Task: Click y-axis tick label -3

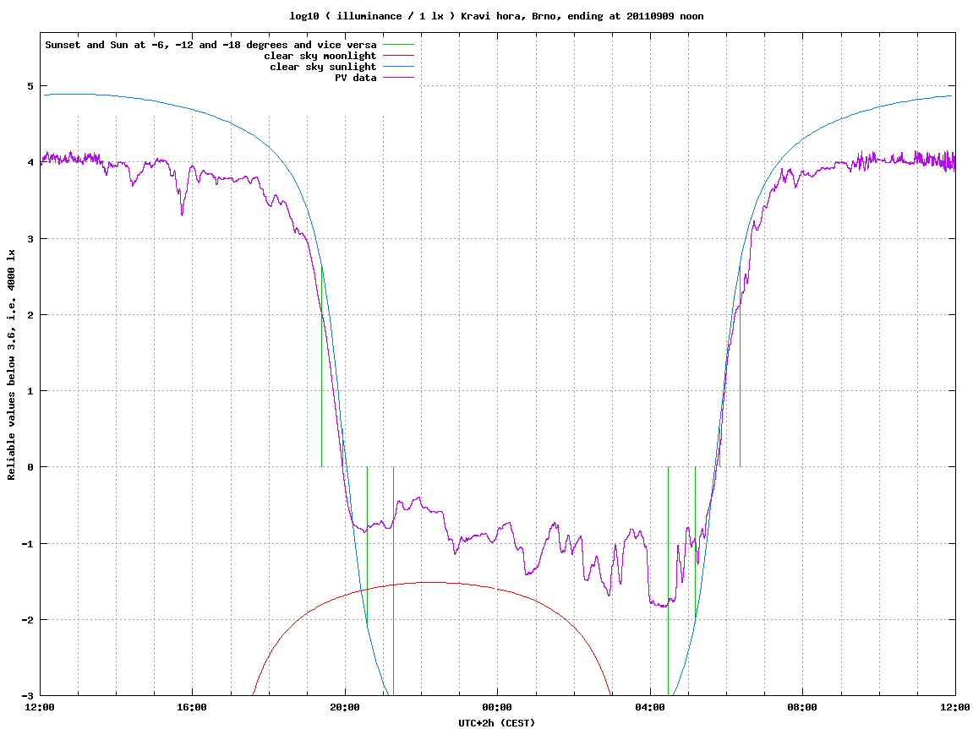Action: (27, 696)
